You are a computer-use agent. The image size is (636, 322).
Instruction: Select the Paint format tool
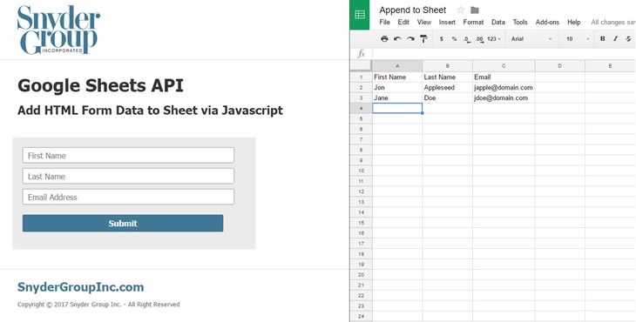click(x=423, y=39)
